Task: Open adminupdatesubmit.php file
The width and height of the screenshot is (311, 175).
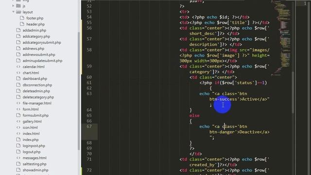Action: [x=42, y=61]
